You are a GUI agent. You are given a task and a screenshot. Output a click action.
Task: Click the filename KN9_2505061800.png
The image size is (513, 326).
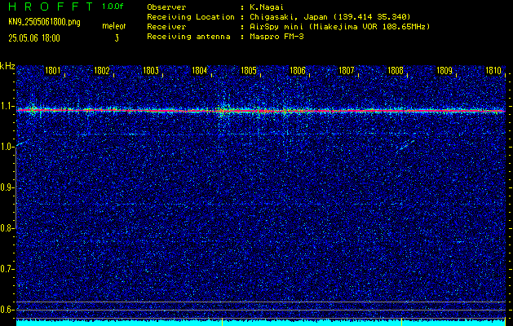click(44, 22)
